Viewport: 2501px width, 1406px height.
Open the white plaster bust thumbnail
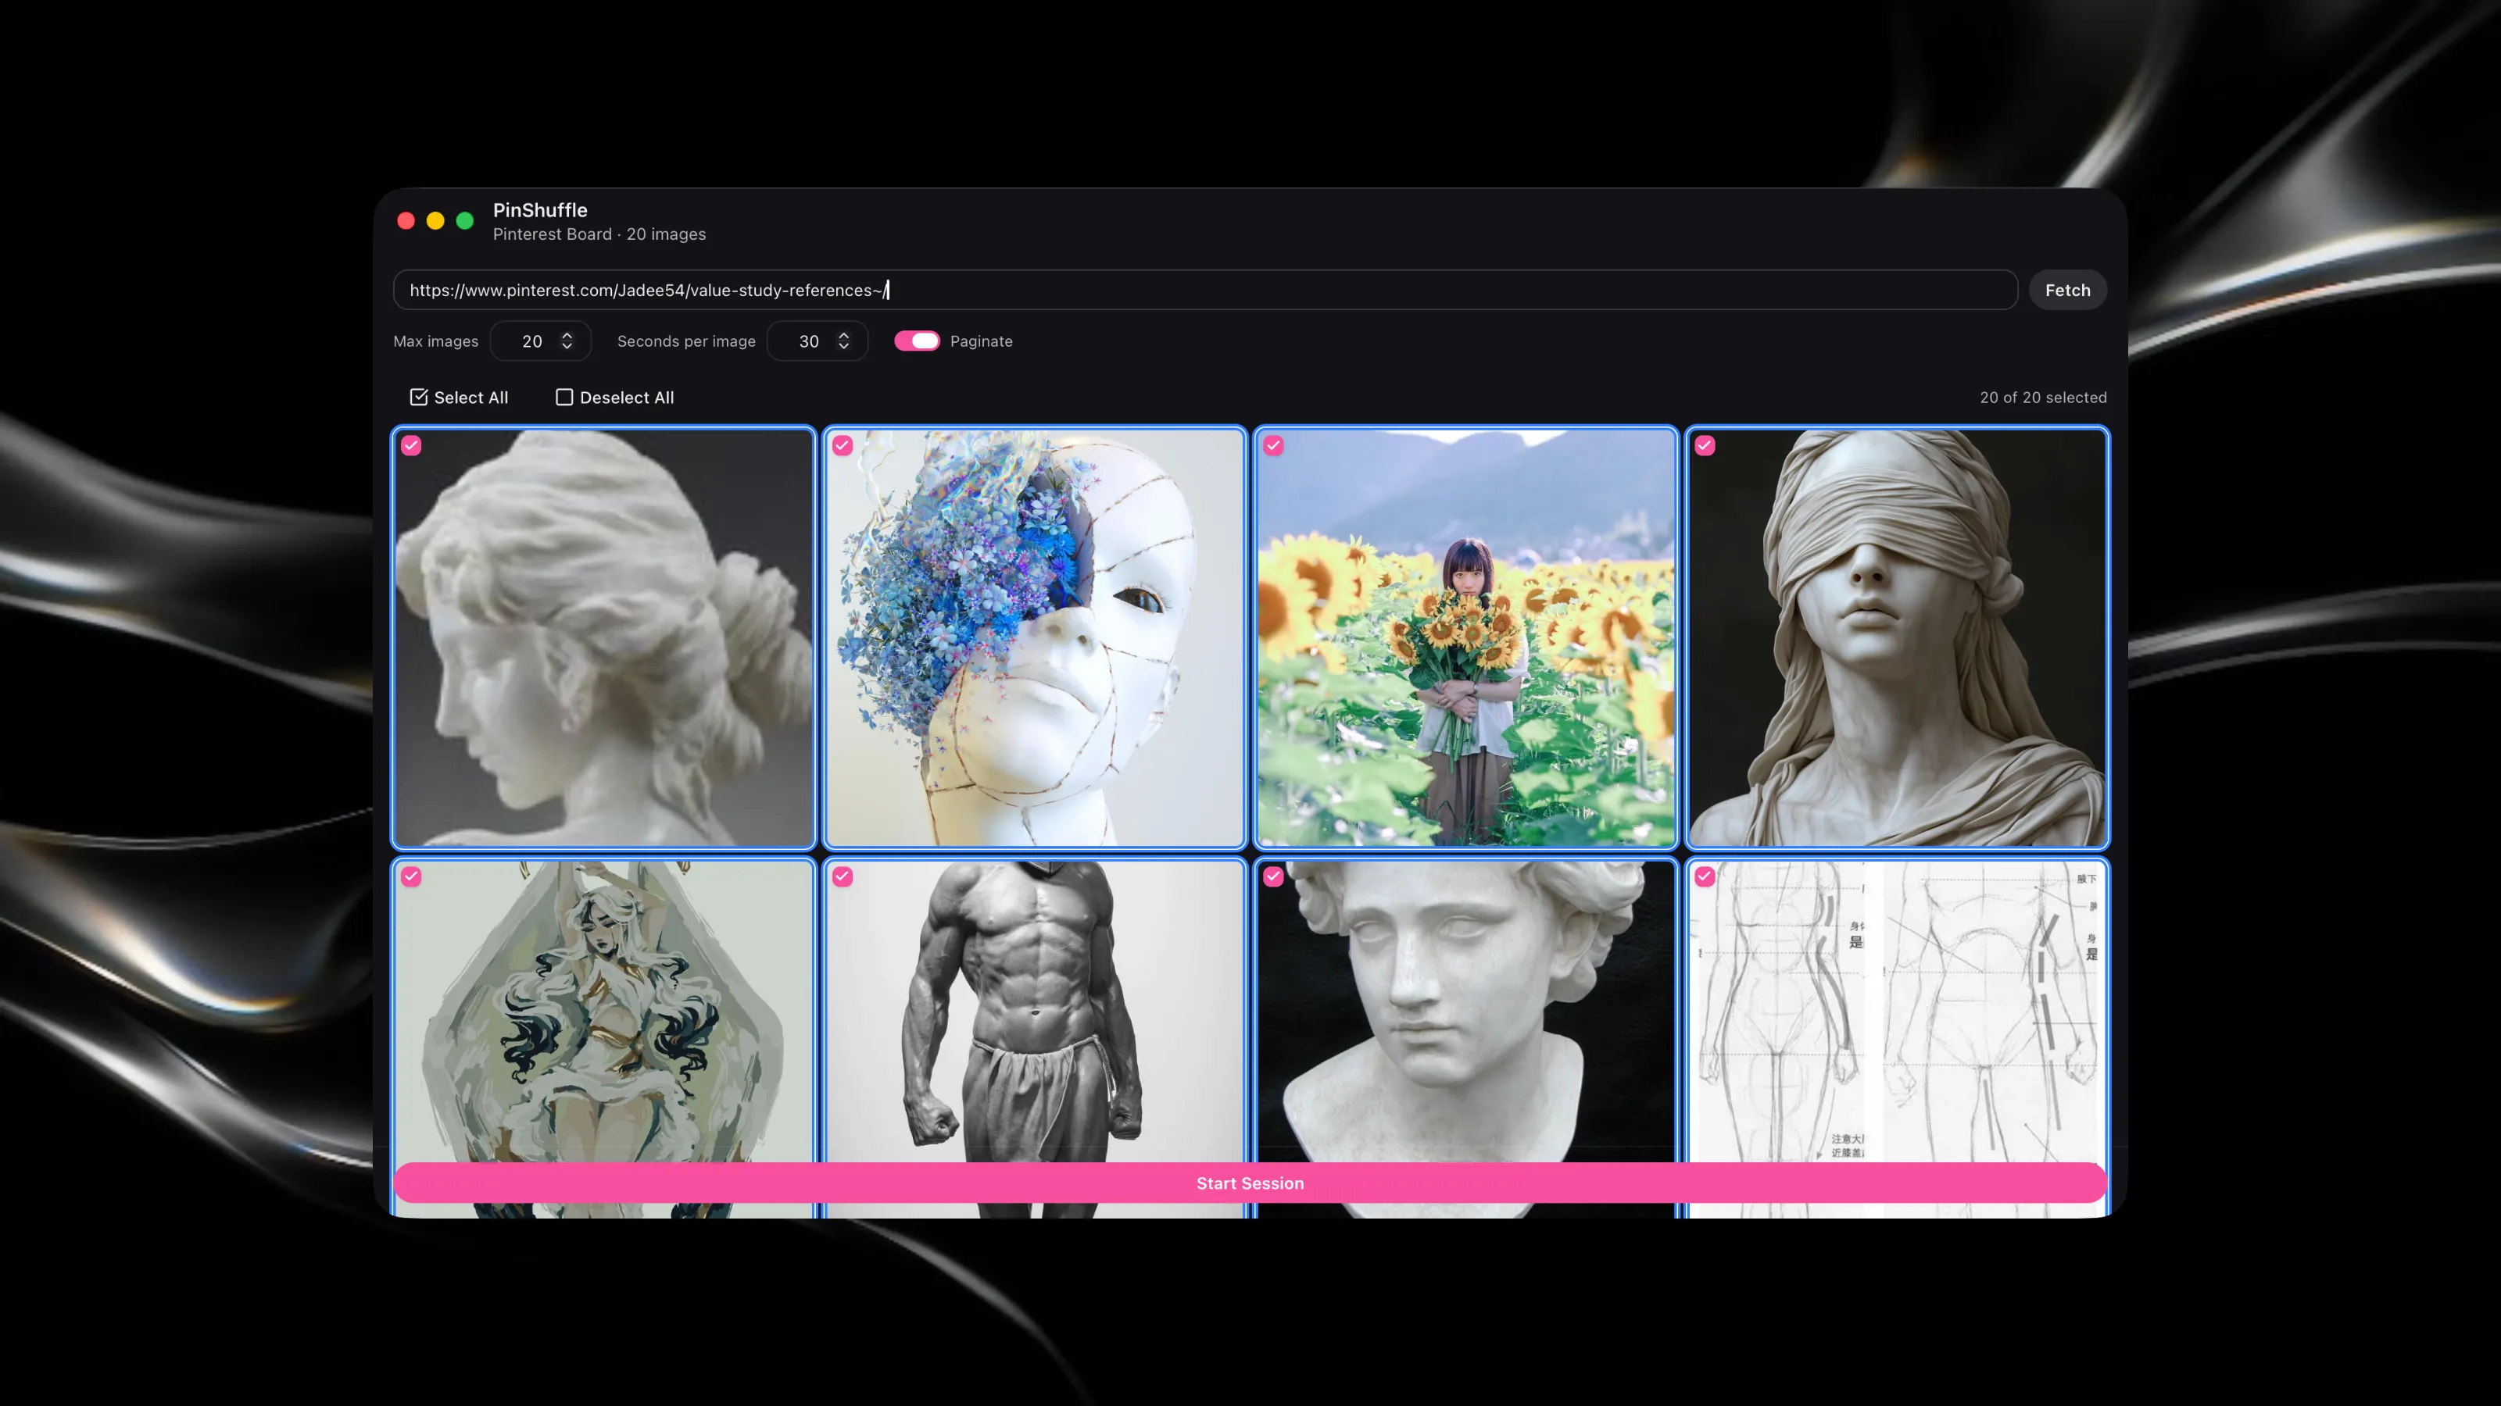point(1466,1009)
